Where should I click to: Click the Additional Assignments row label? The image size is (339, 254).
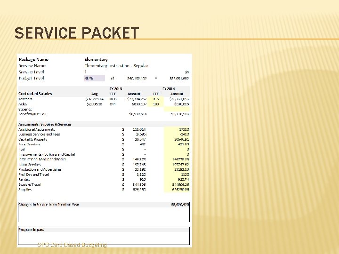[x=37, y=129]
